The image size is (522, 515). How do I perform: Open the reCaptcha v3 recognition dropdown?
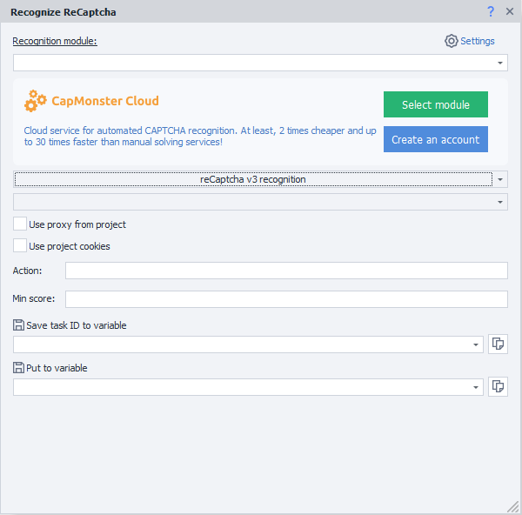[500, 180]
